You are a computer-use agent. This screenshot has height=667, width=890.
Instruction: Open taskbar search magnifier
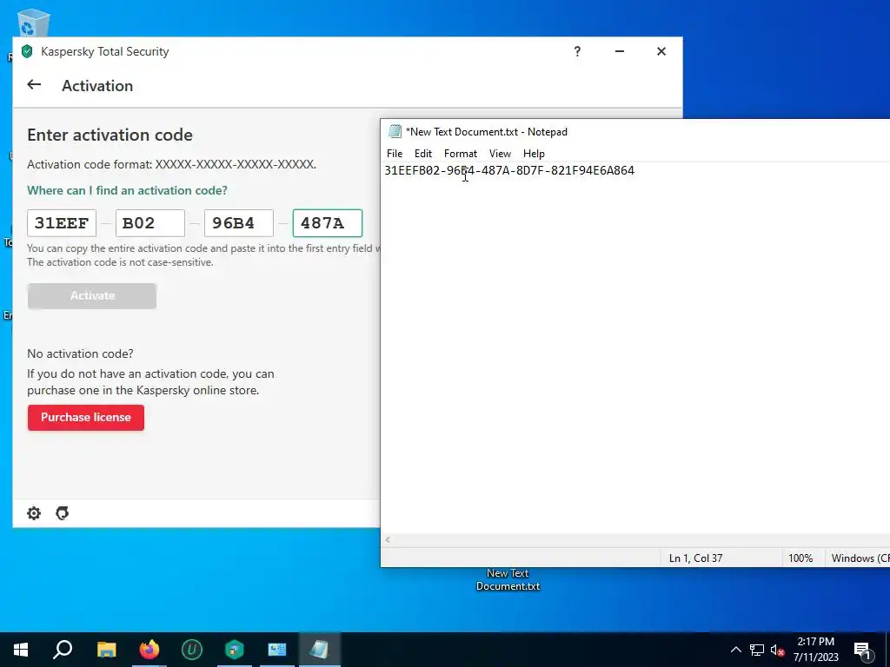point(63,650)
